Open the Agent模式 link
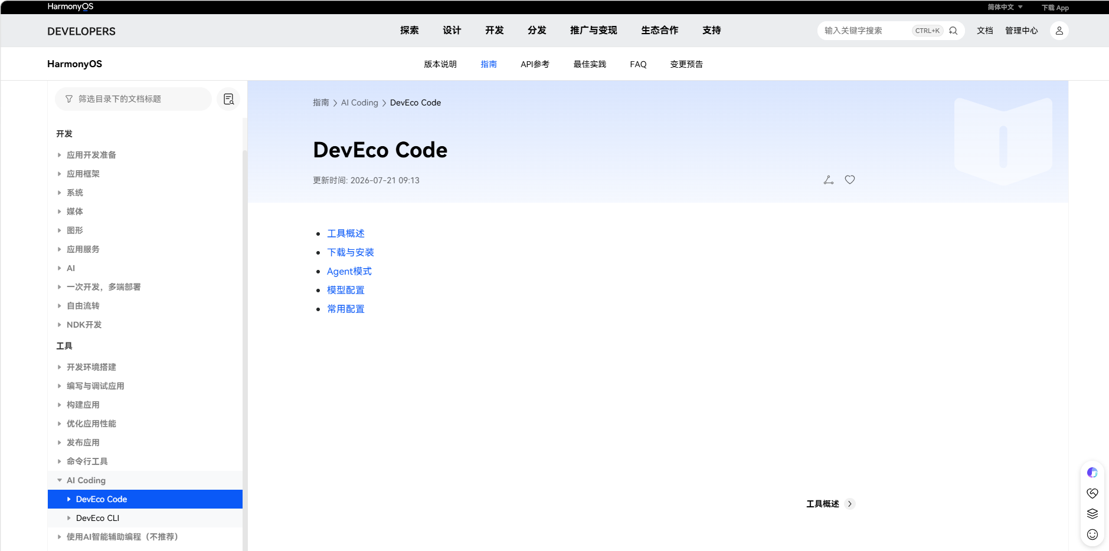 coord(349,271)
